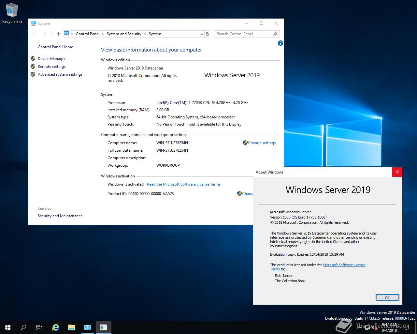Screen dimensions: 417x334
Task: Refresh the System Control Panel page
Action: (x=207, y=34)
